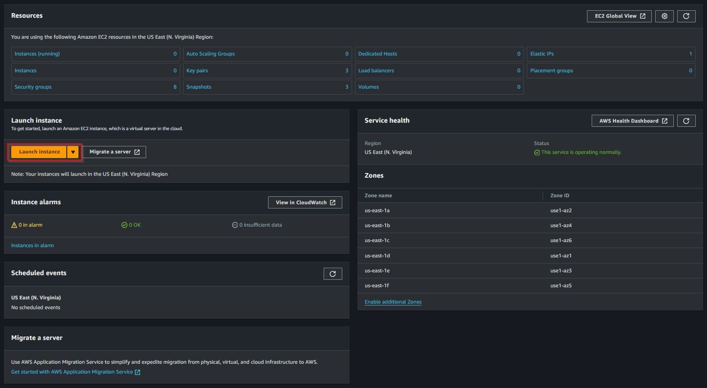Click the use1-az2 zone ID

point(561,210)
